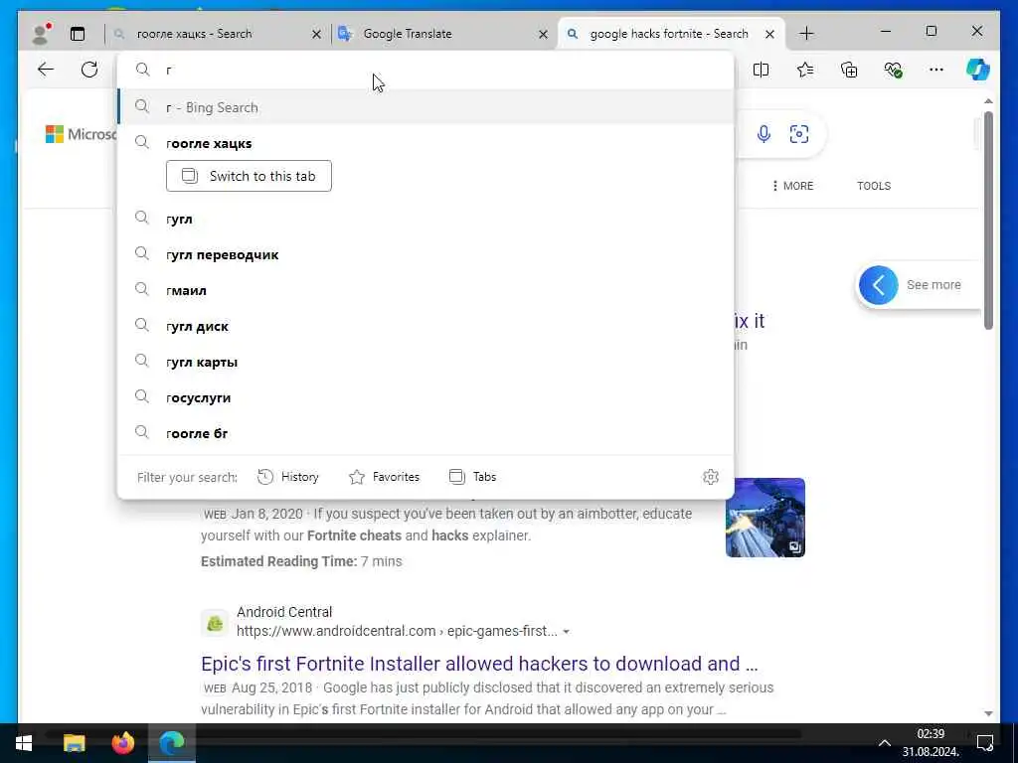Screen dimensions: 1018x763
Task: Choose the 'гугл' suggestion
Action: 425,219
